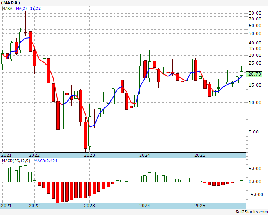Select the MA(3) legend label
The image size is (268, 215).
click(21, 8)
